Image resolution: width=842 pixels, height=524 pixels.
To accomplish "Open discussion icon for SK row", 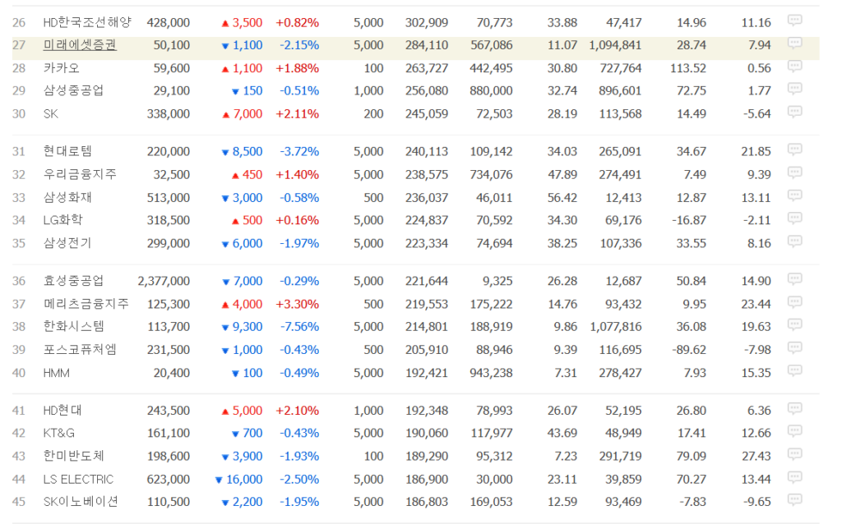I will (x=794, y=112).
